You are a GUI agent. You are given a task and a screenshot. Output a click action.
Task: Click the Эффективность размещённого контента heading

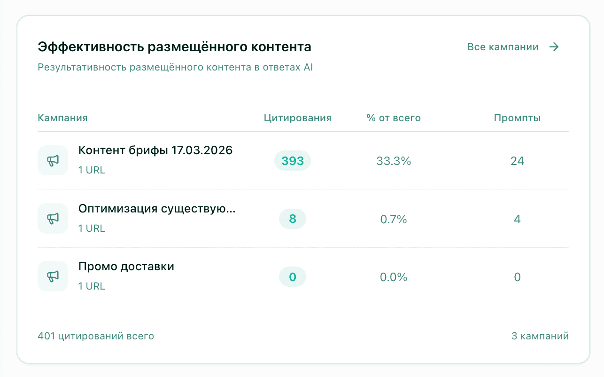[x=175, y=47]
